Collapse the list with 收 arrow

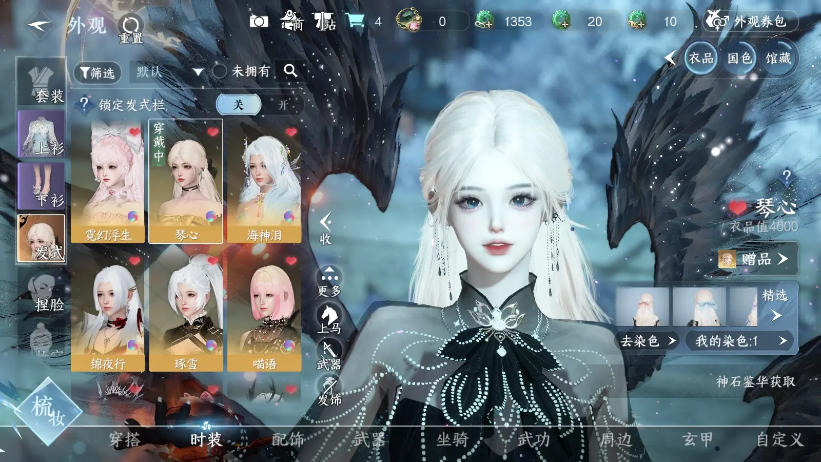click(325, 229)
